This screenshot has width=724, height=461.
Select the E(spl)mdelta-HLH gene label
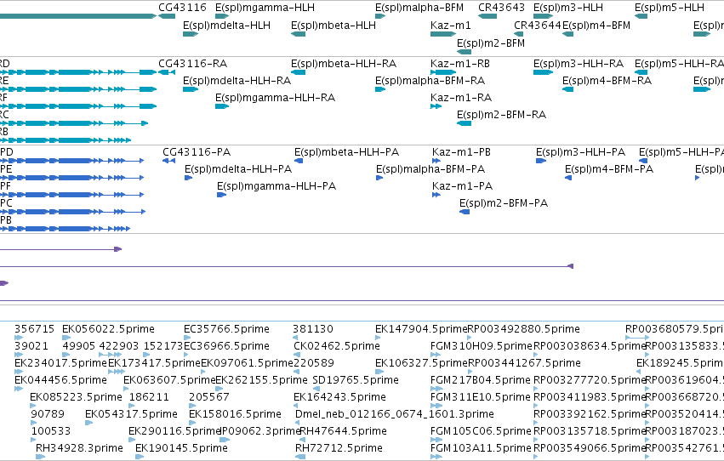point(226,26)
